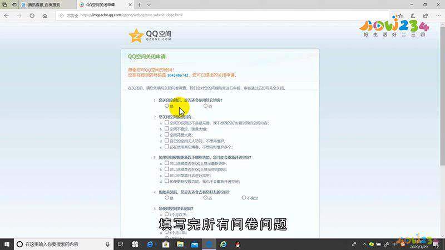Check 自己的空间无人访问 option
This screenshot has width=445, height=250.
[166, 141]
